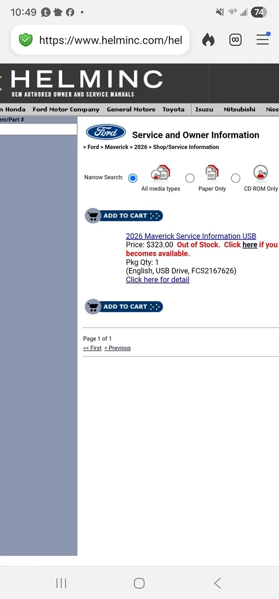The height and width of the screenshot is (599, 279).
Task: Tap the browser URL address bar
Action: coord(100,40)
